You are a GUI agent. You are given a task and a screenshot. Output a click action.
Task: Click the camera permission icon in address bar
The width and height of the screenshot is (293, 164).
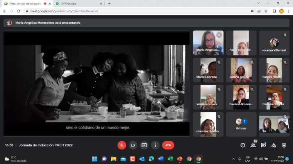(252, 11)
